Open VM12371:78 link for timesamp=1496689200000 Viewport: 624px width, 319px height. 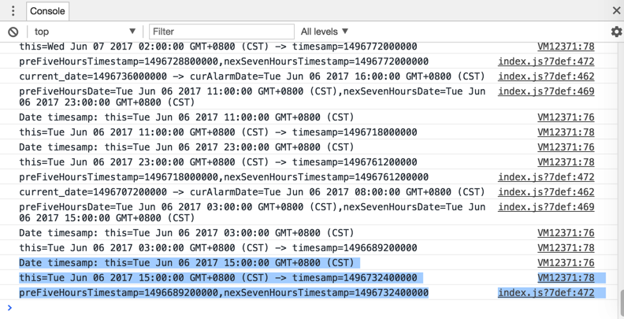click(566, 248)
